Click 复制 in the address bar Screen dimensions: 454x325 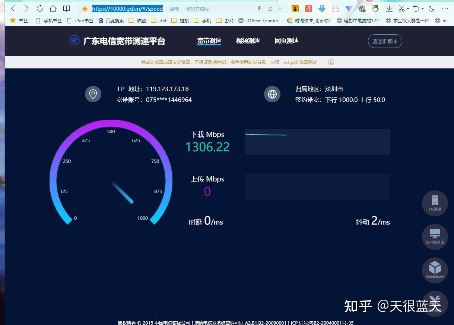(x=174, y=9)
